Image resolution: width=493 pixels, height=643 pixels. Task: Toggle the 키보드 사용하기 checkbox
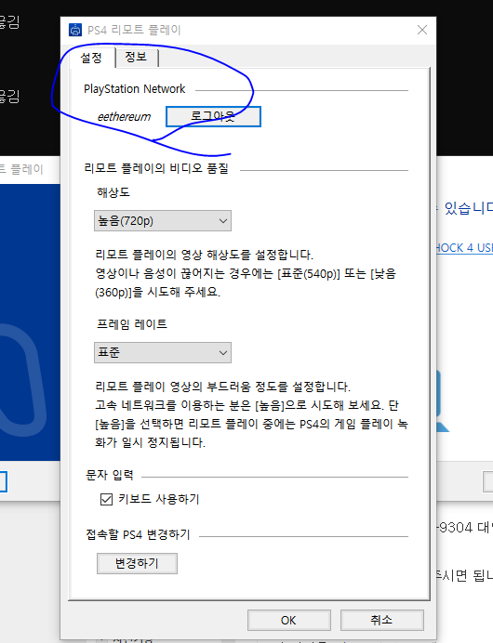coord(106,499)
